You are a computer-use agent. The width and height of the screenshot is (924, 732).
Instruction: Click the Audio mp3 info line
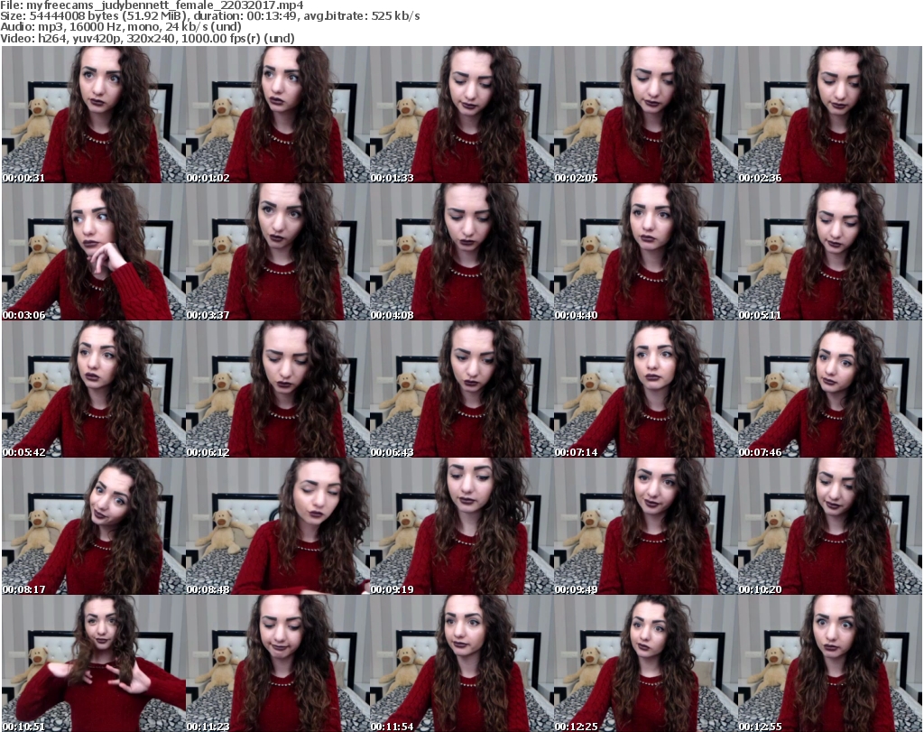coord(121,27)
